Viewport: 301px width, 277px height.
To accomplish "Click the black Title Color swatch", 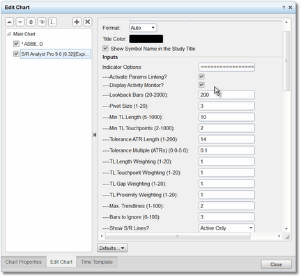I will [x=146, y=39].
